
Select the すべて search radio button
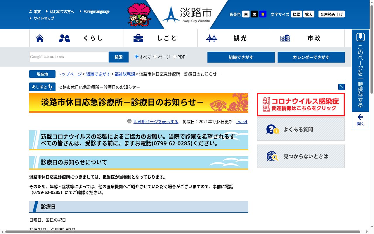[136, 56]
